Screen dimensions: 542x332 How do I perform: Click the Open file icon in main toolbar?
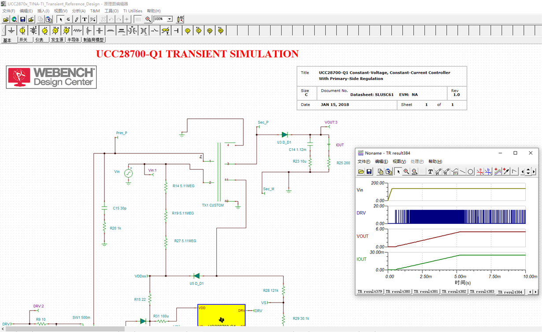tap(6, 19)
